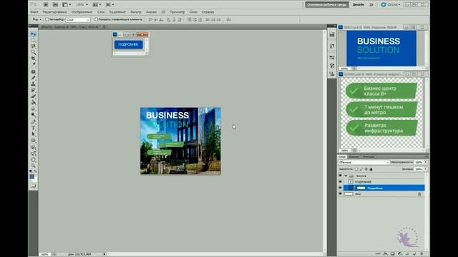
Task: Select the Quick Selection tool
Action: click(34, 52)
